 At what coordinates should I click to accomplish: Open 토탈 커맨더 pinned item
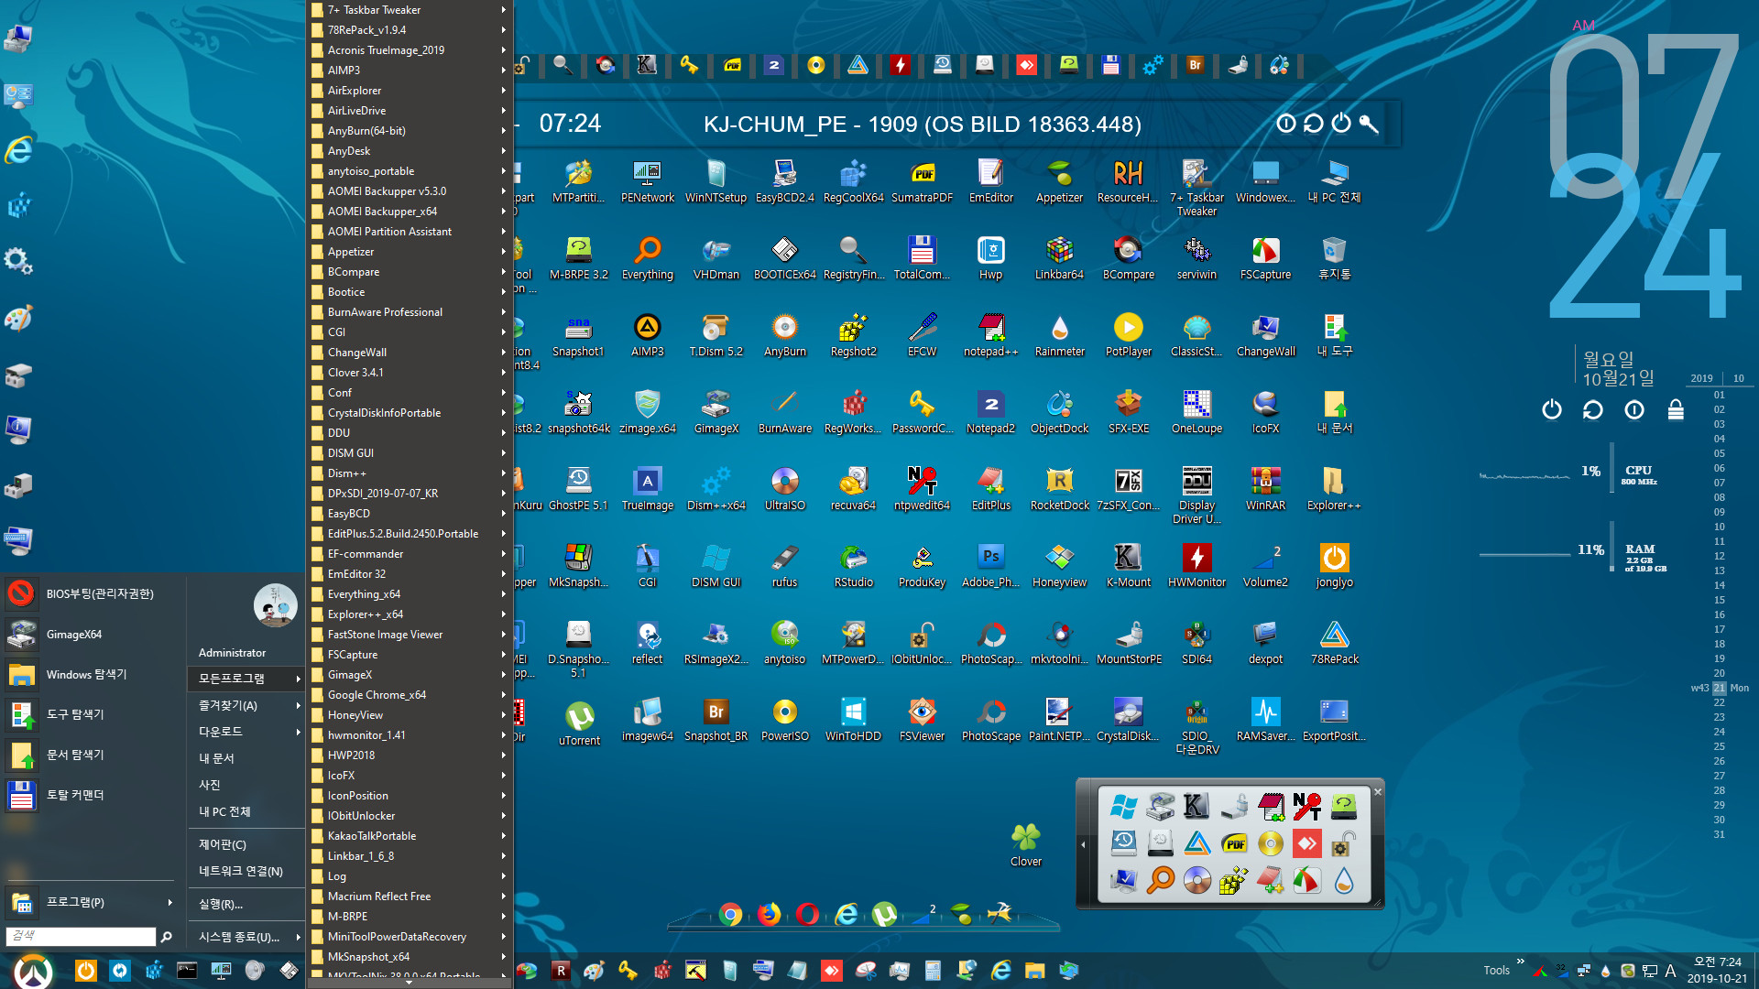click(92, 795)
